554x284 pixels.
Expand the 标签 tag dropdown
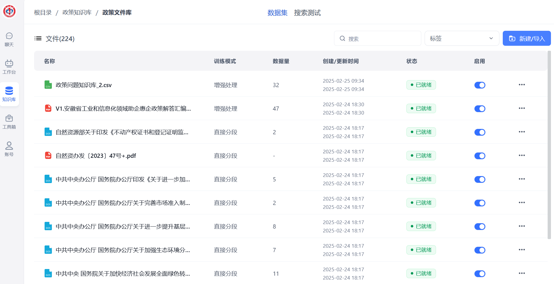point(462,38)
